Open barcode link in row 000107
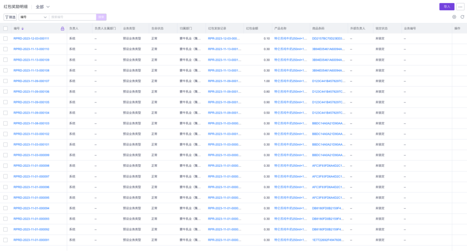 click(x=329, y=81)
